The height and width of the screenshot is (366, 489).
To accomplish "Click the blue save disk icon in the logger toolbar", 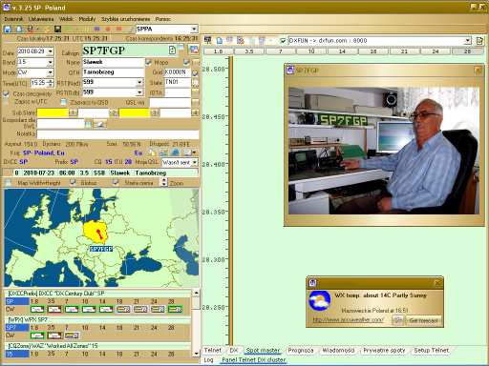I will (x=7, y=30).
